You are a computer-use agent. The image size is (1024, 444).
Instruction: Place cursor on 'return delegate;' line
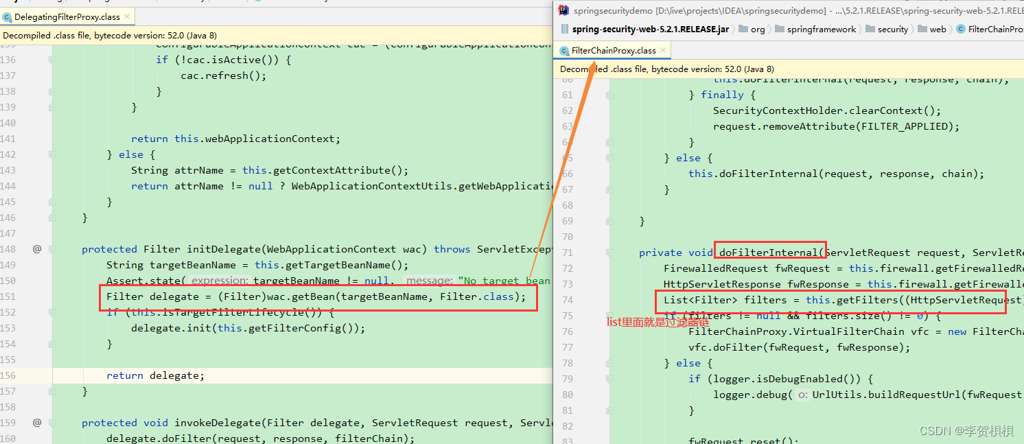156,375
